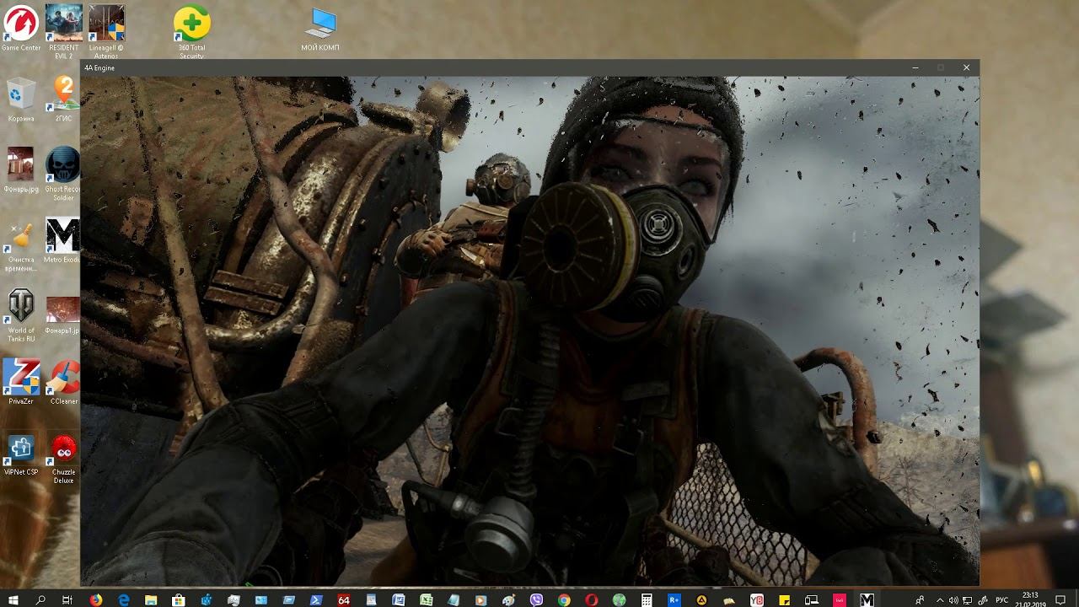1079x607 pixels.
Task: Open the red 64 app on taskbar
Action: [x=344, y=599]
